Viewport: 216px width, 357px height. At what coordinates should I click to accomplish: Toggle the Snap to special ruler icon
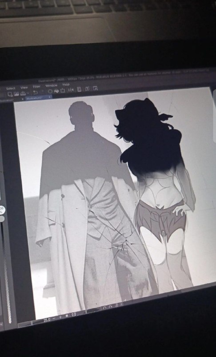pos(87,89)
